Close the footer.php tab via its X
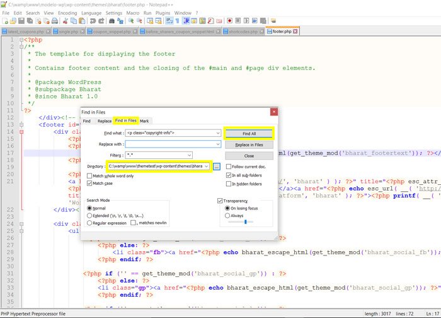This screenshot has height=318, width=441. coord(295,32)
